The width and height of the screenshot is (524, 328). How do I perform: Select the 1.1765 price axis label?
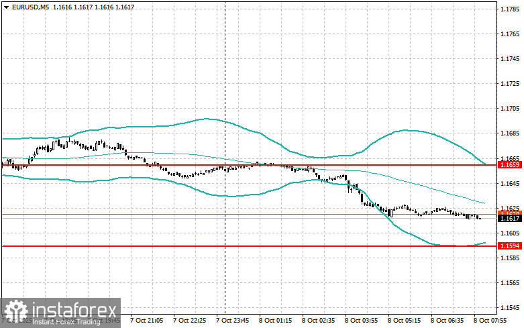pos(510,34)
